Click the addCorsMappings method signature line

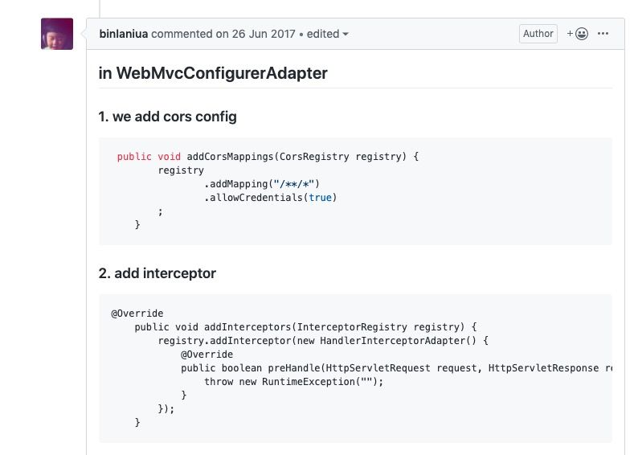[268, 157]
